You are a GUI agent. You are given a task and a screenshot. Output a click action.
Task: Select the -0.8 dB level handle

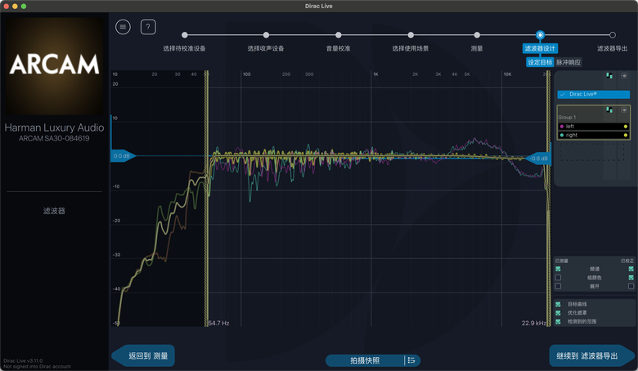[x=539, y=159]
